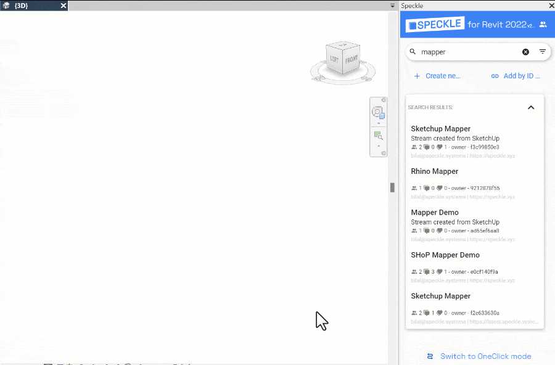
Task: Open the first Sketchup Mapper stream f3c99850e3
Action: click(475, 142)
